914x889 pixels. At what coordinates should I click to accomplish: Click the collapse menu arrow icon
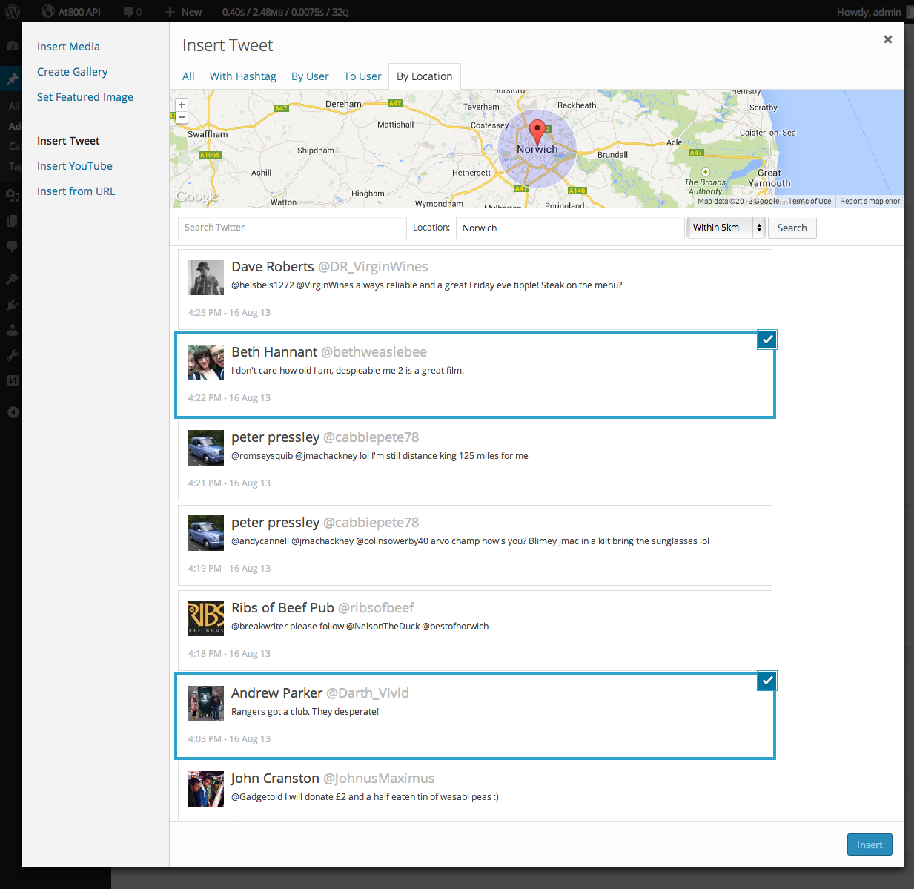tap(13, 412)
